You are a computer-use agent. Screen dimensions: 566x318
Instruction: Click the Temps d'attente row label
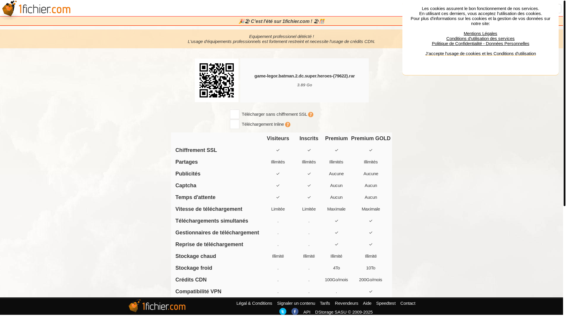tap(195, 197)
